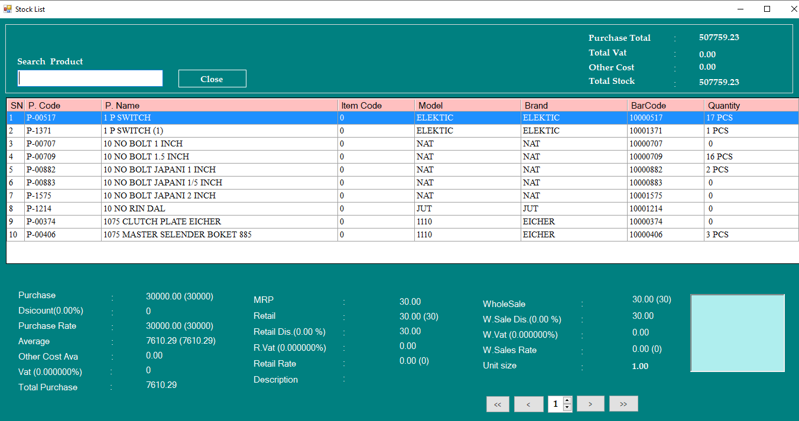Click the Brand column header
Viewport: 799px width, 421px height.
pos(574,105)
